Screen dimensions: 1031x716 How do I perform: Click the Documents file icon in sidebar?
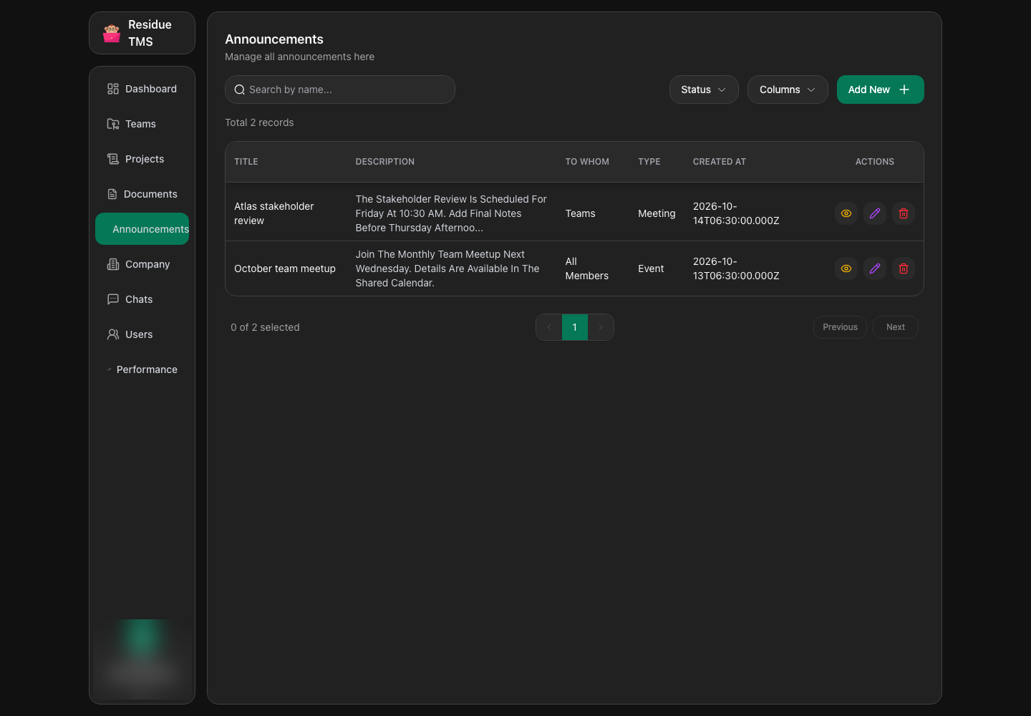click(112, 194)
